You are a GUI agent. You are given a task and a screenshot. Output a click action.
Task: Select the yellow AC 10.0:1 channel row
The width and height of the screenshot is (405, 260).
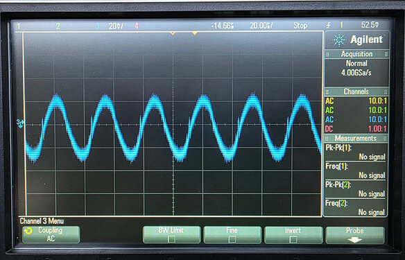tap(356, 101)
